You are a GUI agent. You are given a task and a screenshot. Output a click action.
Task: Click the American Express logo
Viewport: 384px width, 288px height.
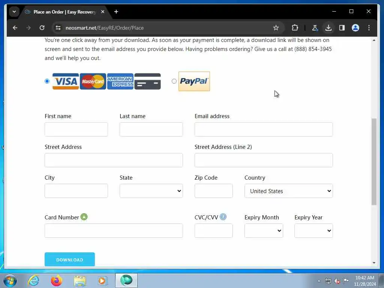coord(120,81)
